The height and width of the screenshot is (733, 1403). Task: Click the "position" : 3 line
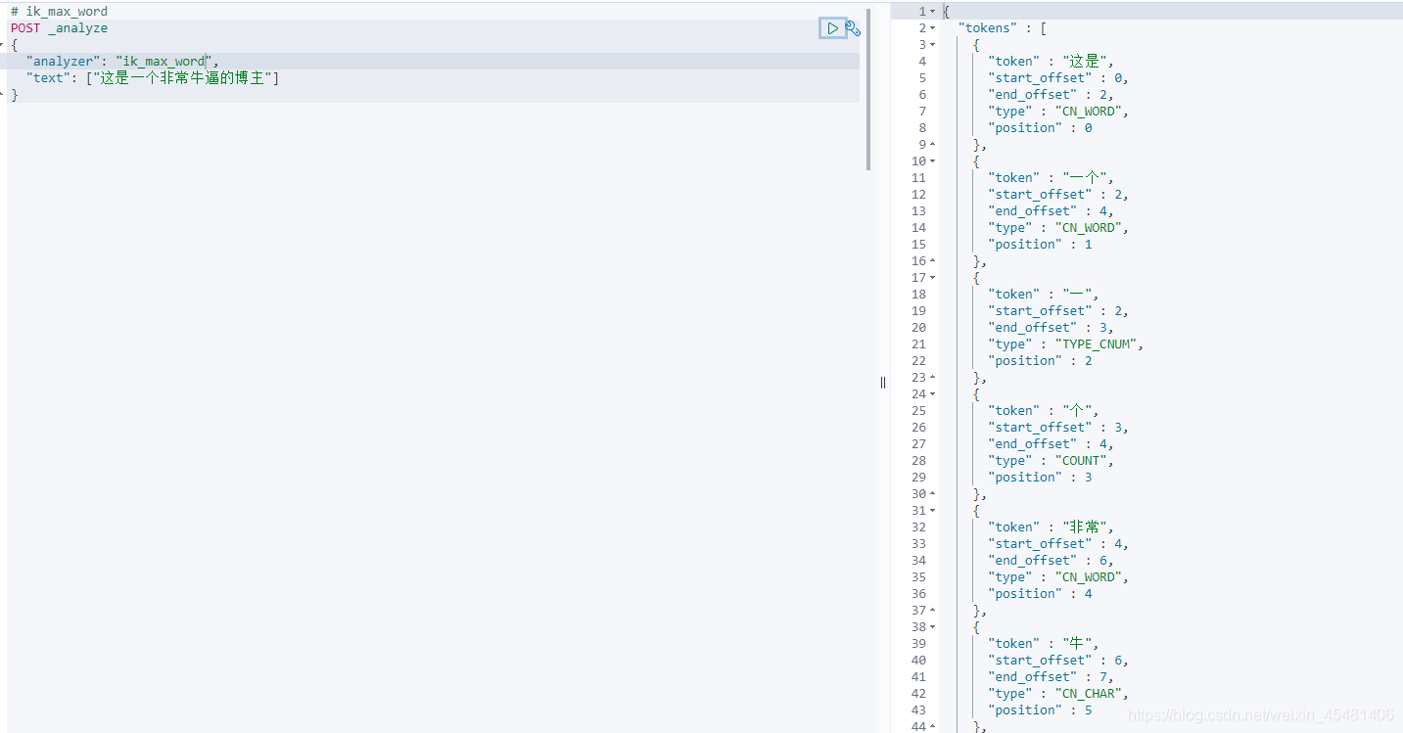pyautogui.click(x=1040, y=478)
